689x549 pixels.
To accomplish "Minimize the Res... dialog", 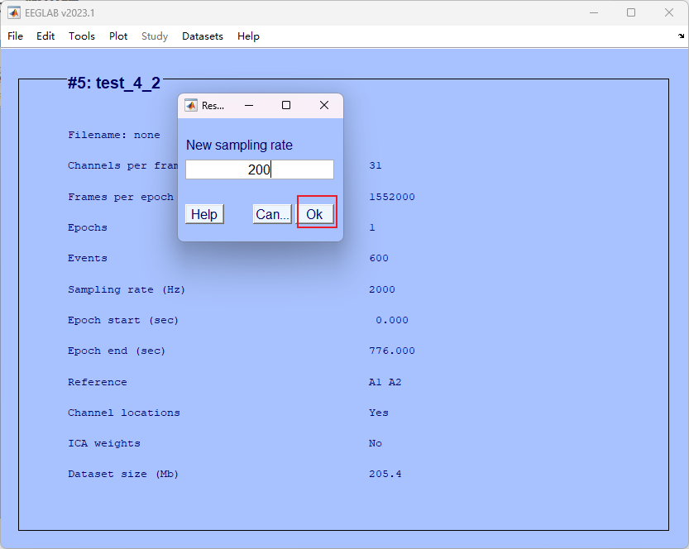I will [249, 105].
